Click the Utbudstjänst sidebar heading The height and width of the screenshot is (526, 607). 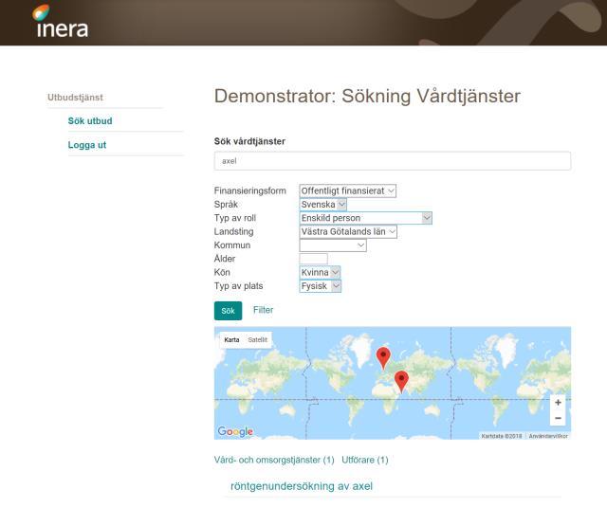[75, 98]
